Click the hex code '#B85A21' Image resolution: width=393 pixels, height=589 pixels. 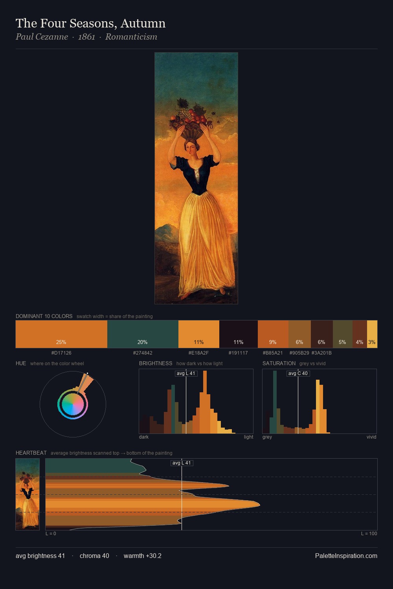point(273,353)
